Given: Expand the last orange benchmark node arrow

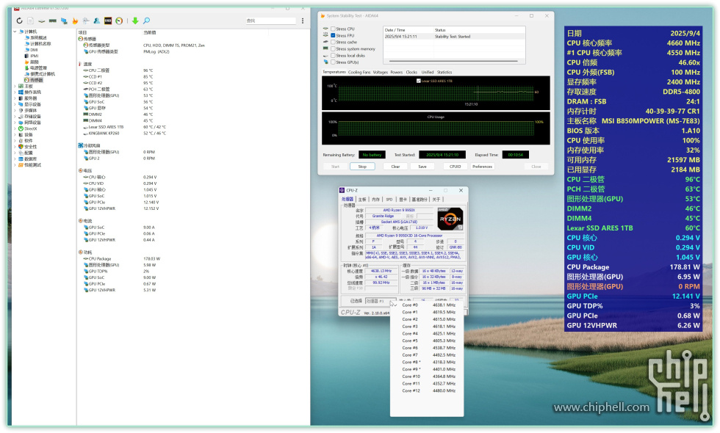Looking at the screenshot, I should [15, 165].
